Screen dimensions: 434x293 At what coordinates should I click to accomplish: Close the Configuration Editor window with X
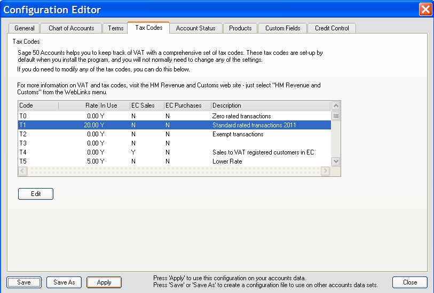tap(425, 10)
